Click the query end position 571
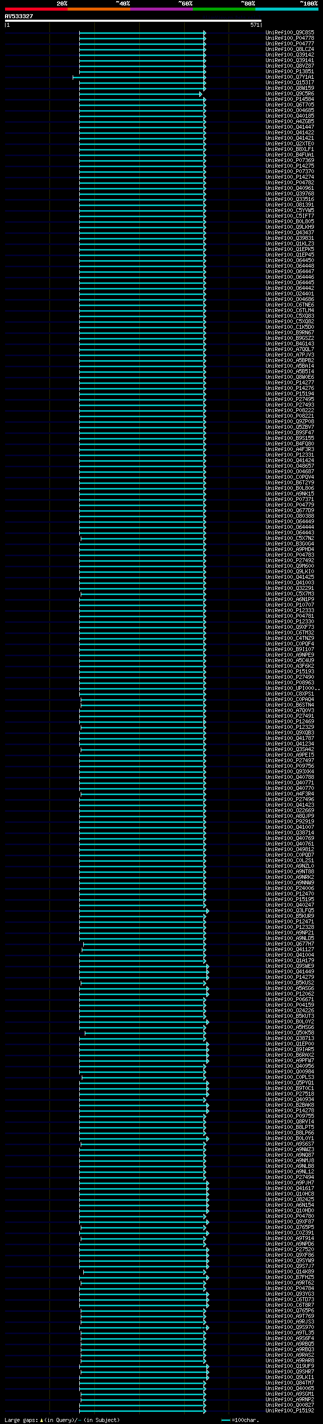323x1424 pixels. tap(254, 25)
